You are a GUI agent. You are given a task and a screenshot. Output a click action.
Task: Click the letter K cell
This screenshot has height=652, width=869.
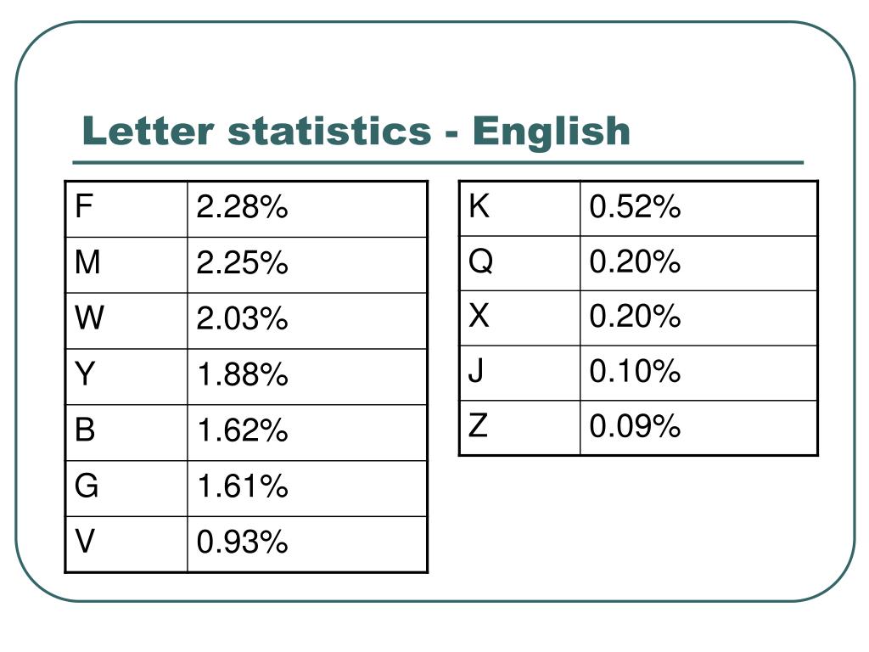520,209
